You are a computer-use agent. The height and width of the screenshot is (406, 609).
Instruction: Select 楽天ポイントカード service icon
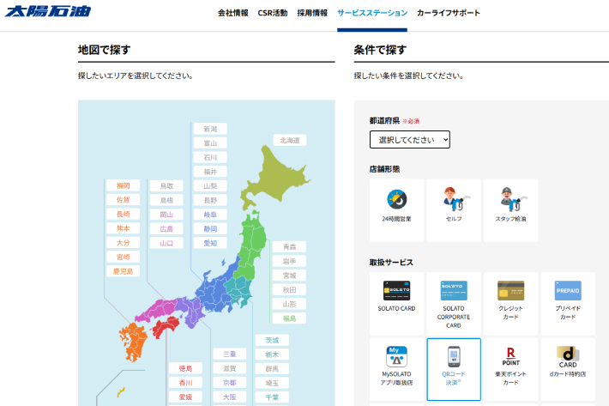510,367
